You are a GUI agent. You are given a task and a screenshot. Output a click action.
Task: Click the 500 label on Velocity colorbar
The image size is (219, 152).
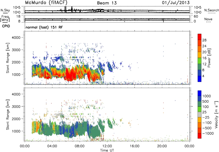point(205,102)
